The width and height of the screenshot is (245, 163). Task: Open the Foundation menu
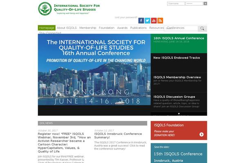coord(107,28)
